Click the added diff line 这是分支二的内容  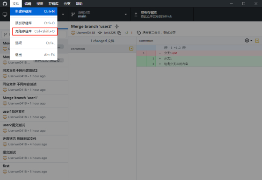(199, 64)
